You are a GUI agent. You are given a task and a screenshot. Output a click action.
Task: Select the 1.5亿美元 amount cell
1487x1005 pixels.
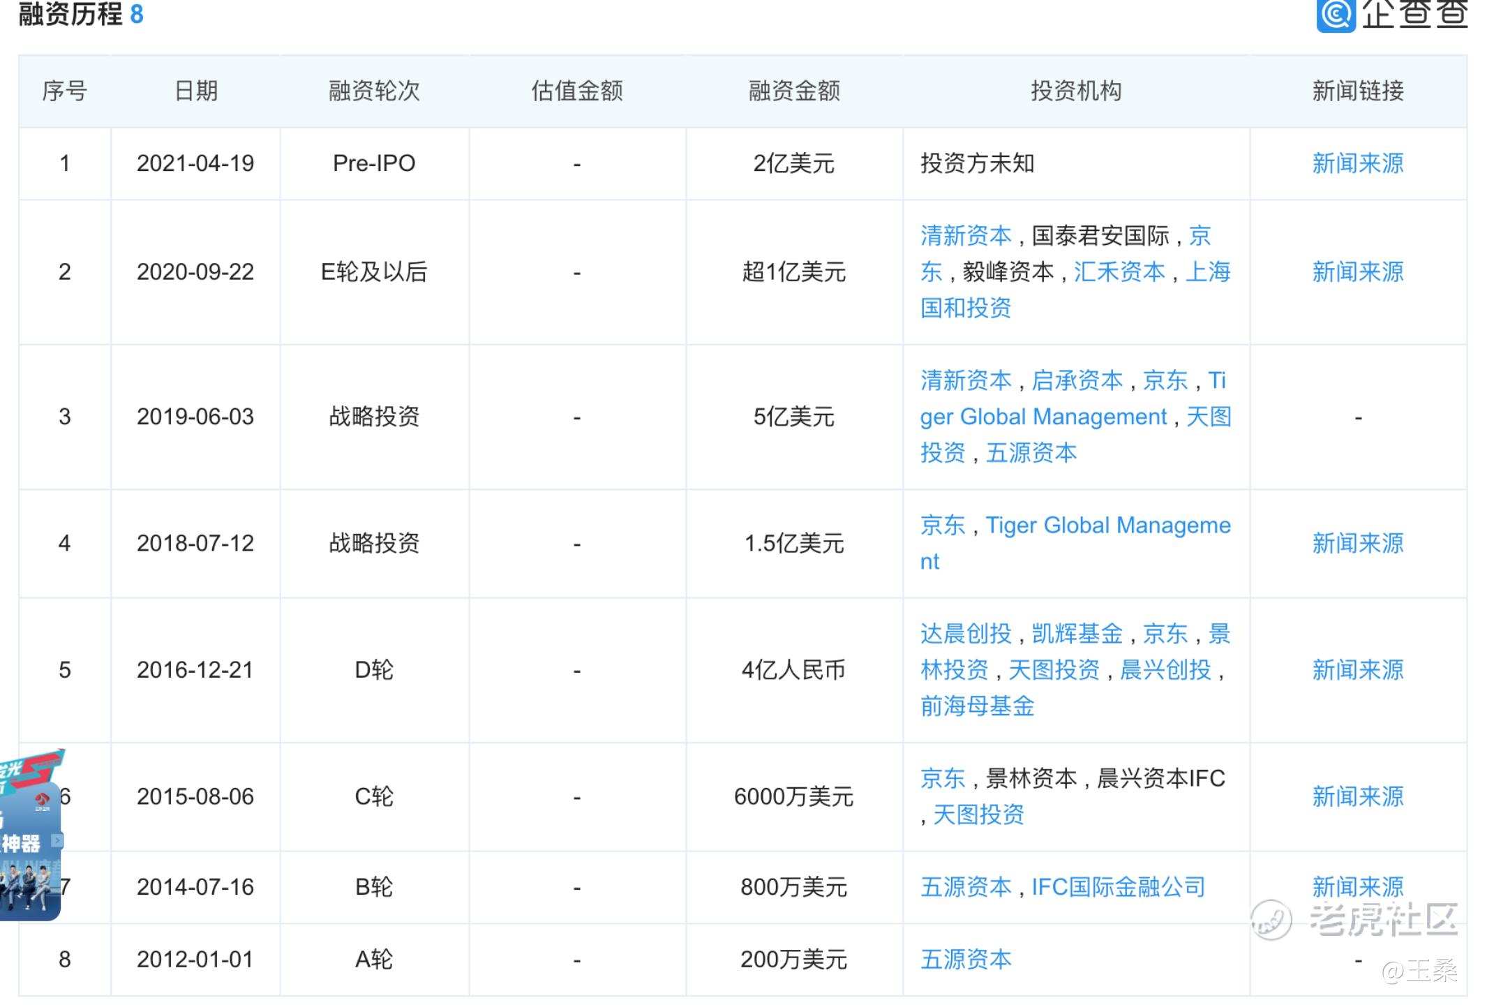(794, 543)
